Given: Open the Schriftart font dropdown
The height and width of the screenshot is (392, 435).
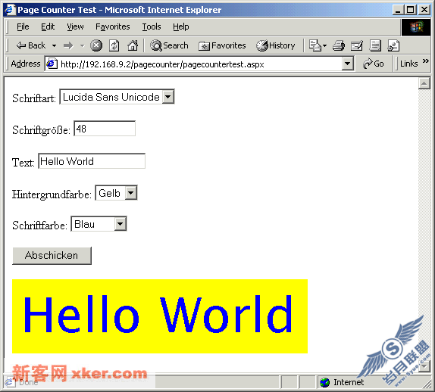Looking at the screenshot, I should (117, 97).
